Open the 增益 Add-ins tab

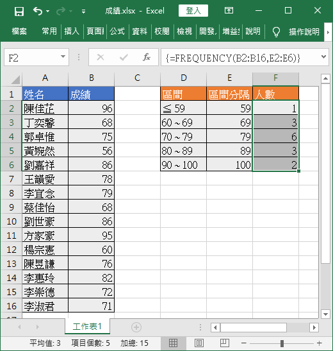coord(231,31)
